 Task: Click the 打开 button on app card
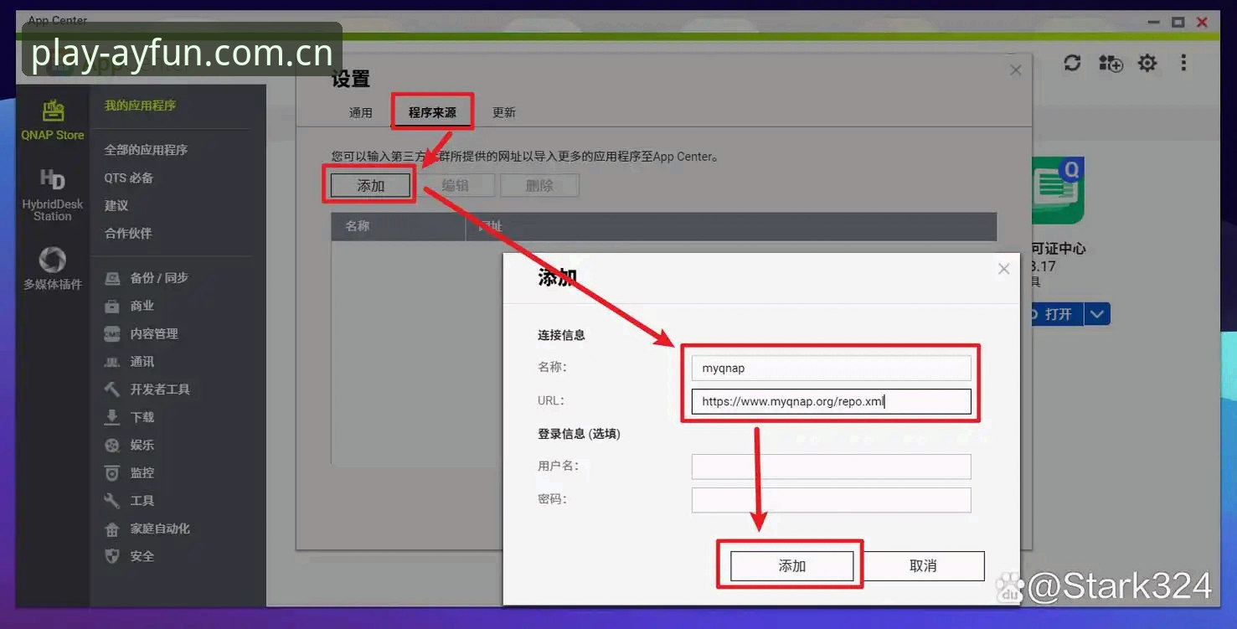point(1056,314)
